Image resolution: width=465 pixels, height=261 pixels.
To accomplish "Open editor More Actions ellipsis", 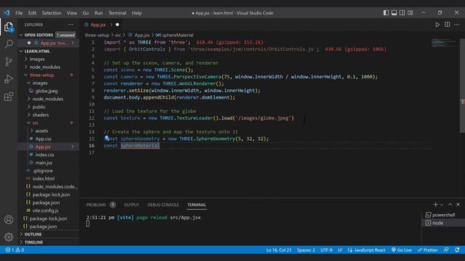I will (x=457, y=25).
